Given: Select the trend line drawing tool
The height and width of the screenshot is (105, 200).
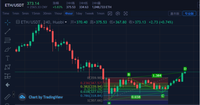Looking at the screenshot, I should (8, 31).
